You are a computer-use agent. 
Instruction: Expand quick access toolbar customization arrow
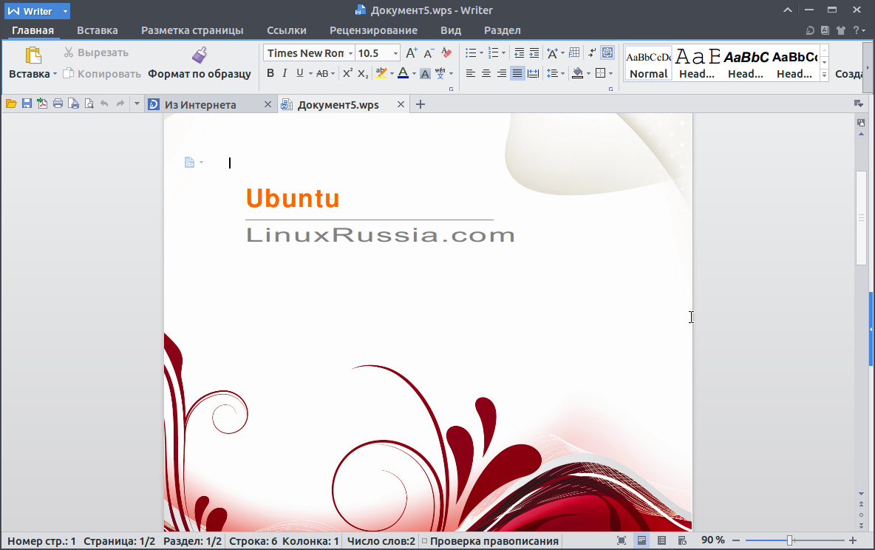[x=137, y=103]
